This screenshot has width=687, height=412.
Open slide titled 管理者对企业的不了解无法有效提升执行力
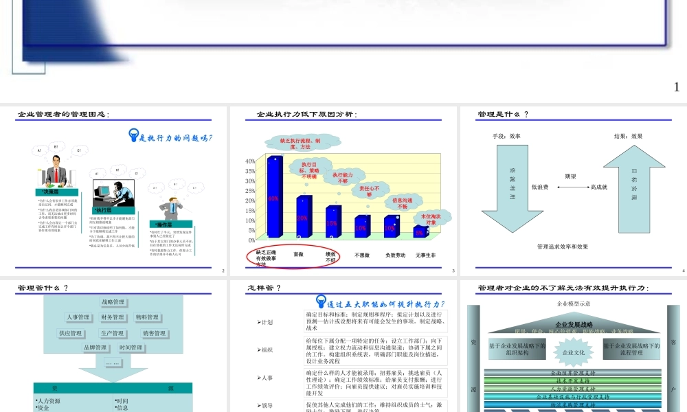click(x=574, y=346)
